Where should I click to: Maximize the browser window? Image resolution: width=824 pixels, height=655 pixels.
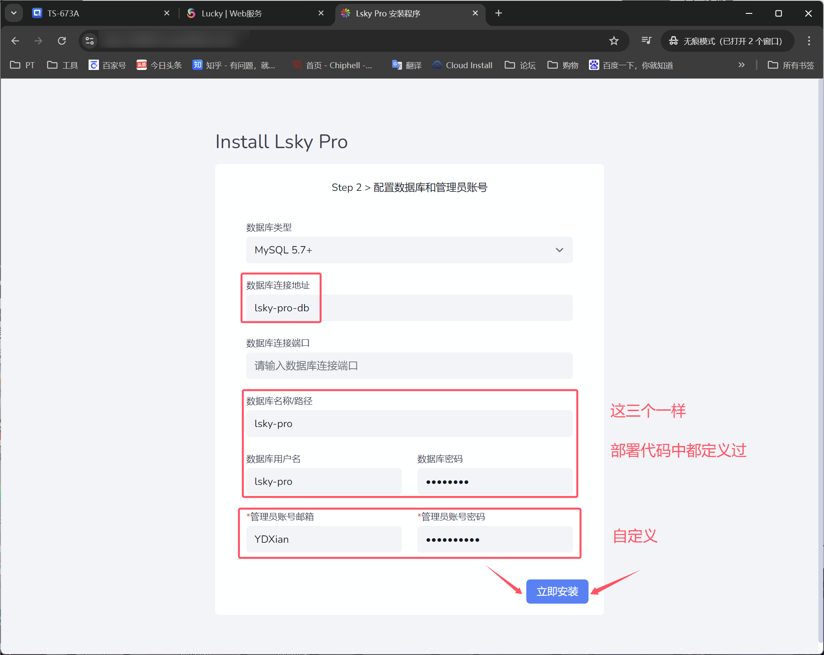click(x=779, y=13)
